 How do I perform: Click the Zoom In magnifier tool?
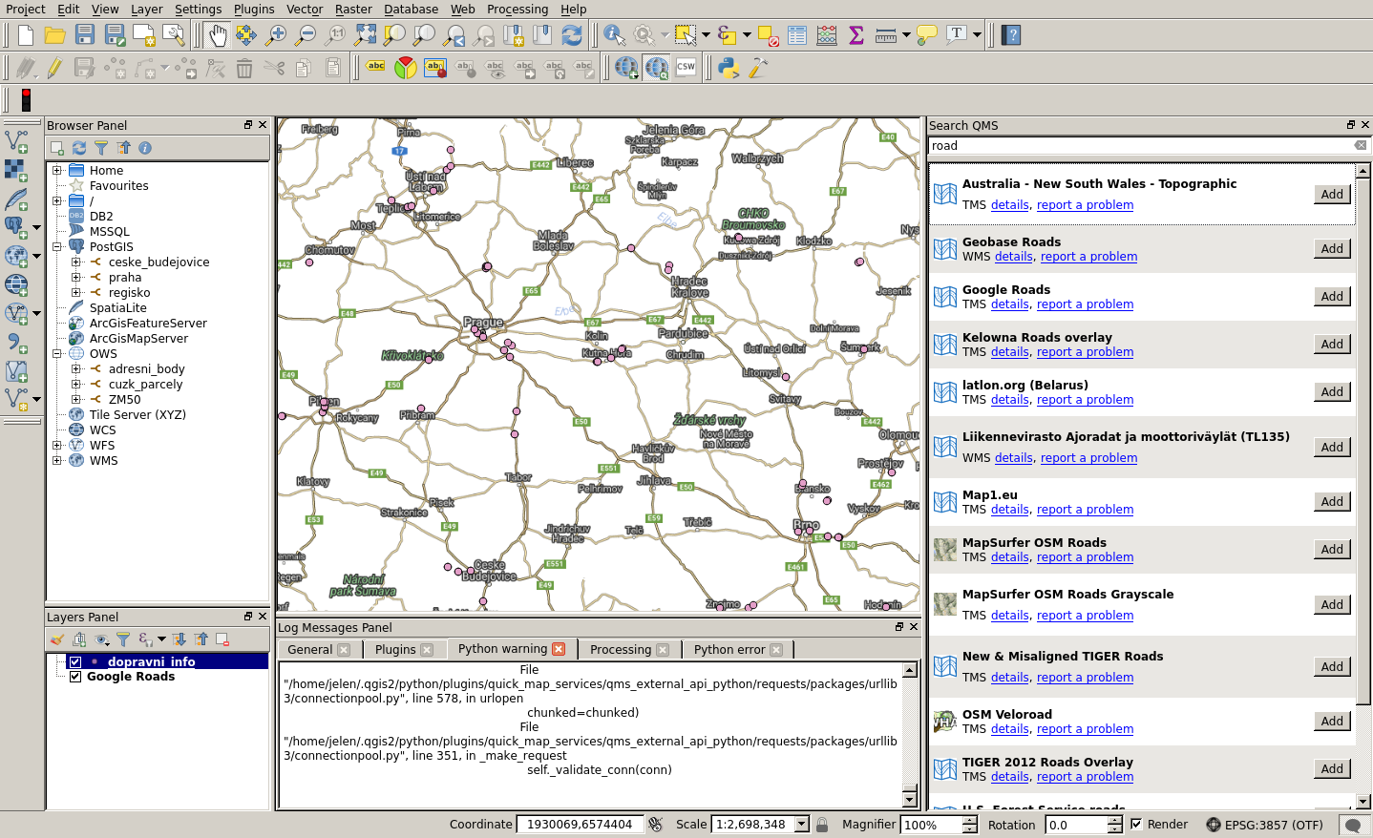pos(276,35)
